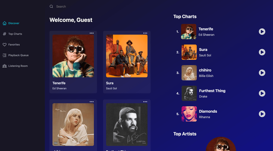Click the large Tenerife album cover
Screen dimensions: 273x151
point(73,56)
